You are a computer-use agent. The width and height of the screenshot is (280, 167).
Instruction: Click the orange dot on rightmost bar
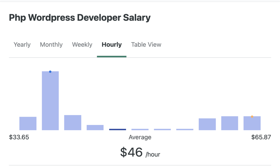pyautogui.click(x=252, y=116)
